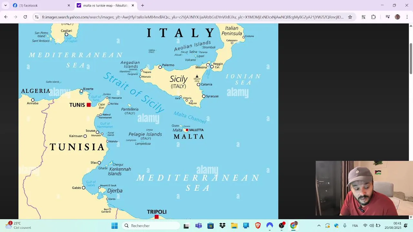
Task: Open a new browser tab
Action: pyautogui.click(x=143, y=5)
